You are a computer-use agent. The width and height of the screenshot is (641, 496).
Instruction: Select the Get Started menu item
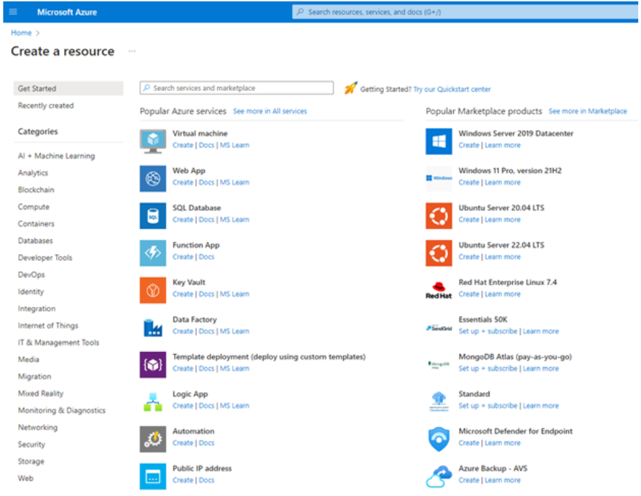(68, 88)
